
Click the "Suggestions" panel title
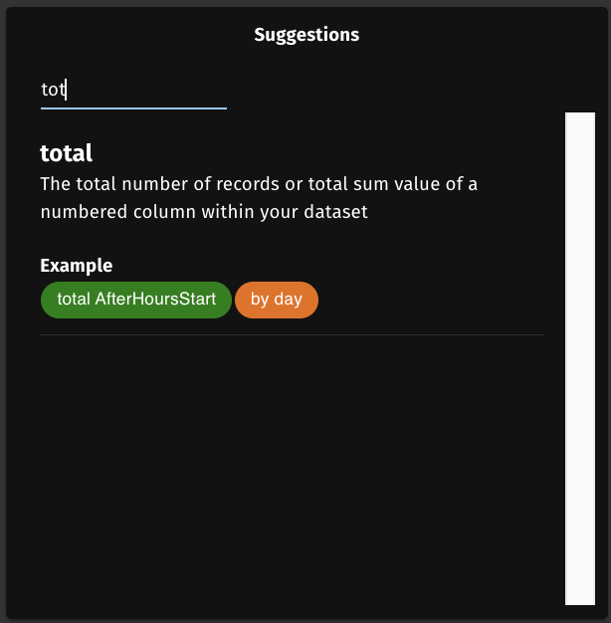pyautogui.click(x=306, y=35)
